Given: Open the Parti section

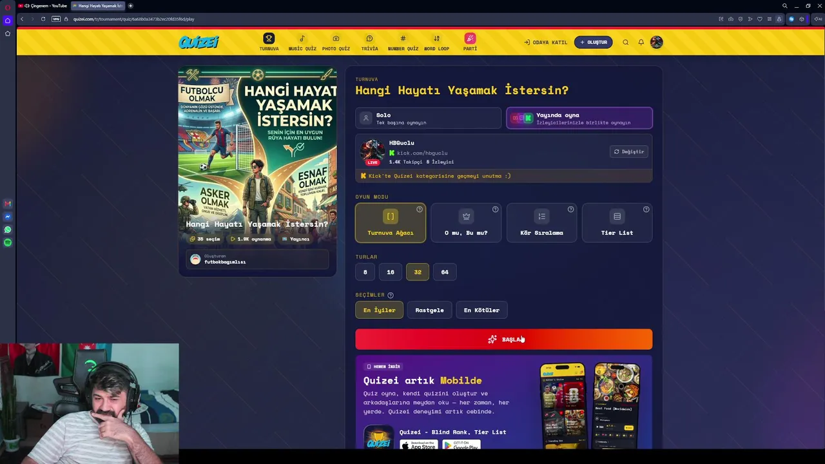Looking at the screenshot, I should click(x=470, y=43).
